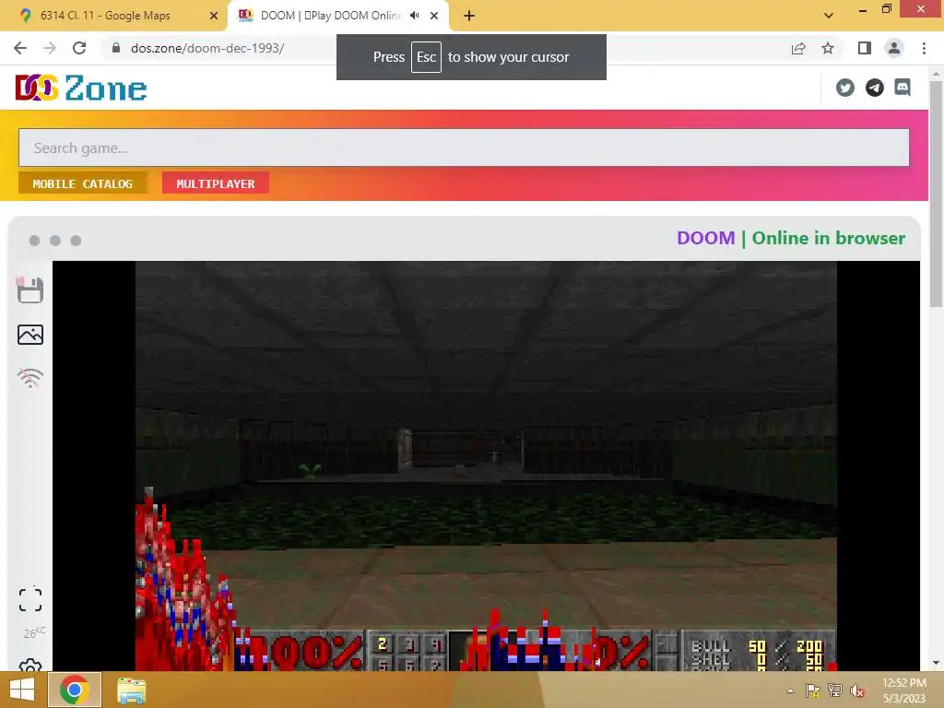944x708 pixels.
Task: Mute the DOOM tab audio icon
Action: point(414,16)
